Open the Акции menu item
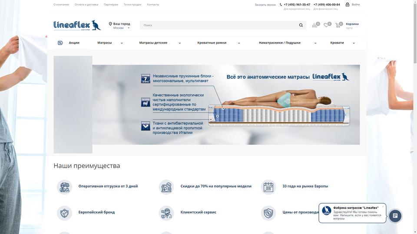 pyautogui.click(x=74, y=43)
